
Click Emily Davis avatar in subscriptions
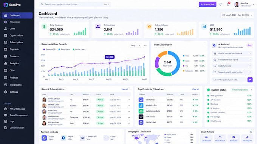click(44, 112)
